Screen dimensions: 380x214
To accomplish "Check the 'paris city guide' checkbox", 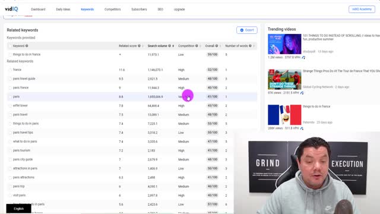I will [x=10, y=160].
